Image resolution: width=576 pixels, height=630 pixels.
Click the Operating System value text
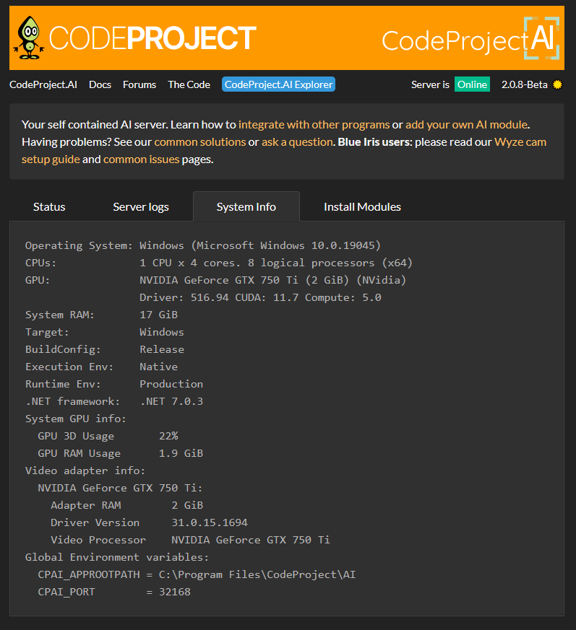260,245
